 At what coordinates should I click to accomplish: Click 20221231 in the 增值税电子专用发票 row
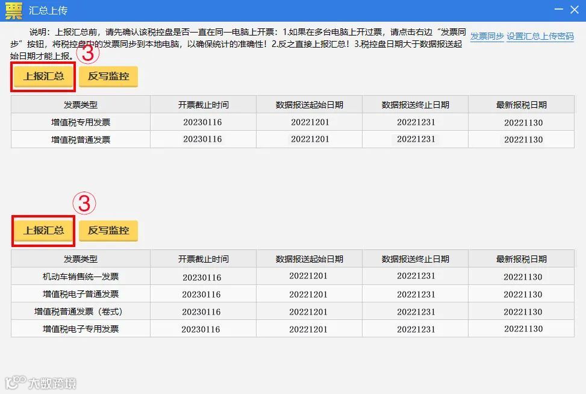tap(416, 330)
